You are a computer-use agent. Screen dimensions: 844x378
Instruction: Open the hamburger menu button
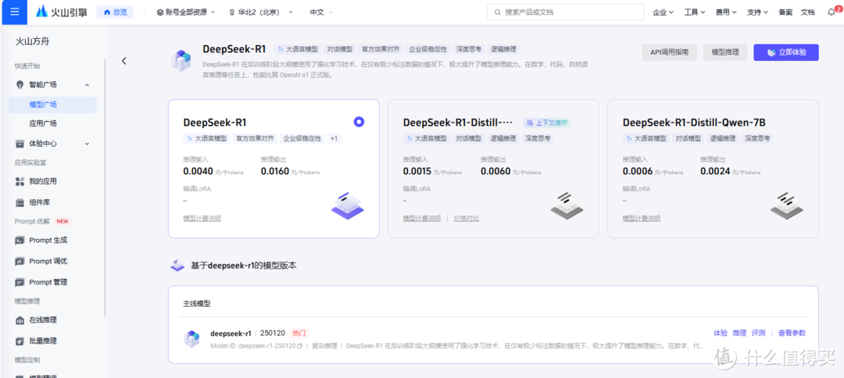[15, 11]
